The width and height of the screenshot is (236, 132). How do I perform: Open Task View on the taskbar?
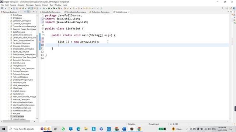point(55,129)
